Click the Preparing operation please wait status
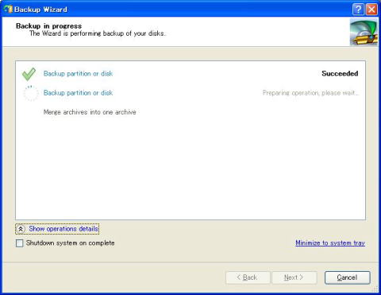Viewport: 381px width, 295px height. coord(310,93)
